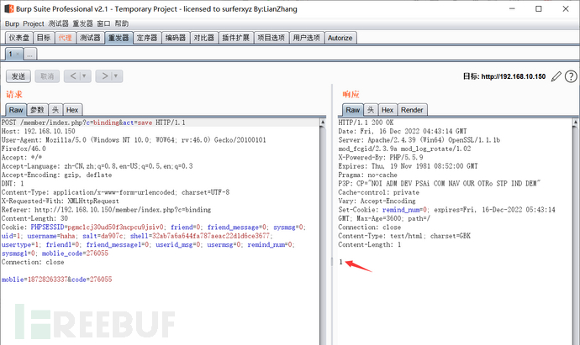Viewport: 580px width, 345px height.
Task: Open the help question mark icon
Action: [571, 76]
